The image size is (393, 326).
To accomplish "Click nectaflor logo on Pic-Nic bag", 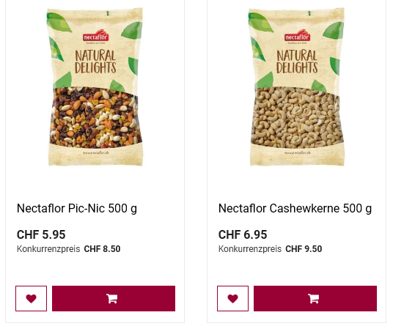I will (95, 36).
